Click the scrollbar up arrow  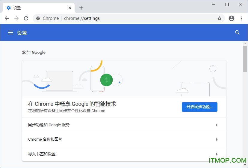click(x=245, y=44)
